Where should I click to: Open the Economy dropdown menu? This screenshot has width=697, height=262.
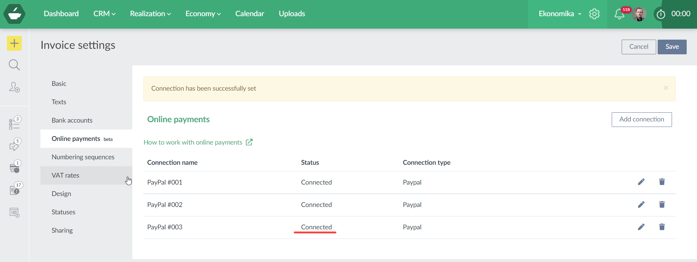pos(203,14)
